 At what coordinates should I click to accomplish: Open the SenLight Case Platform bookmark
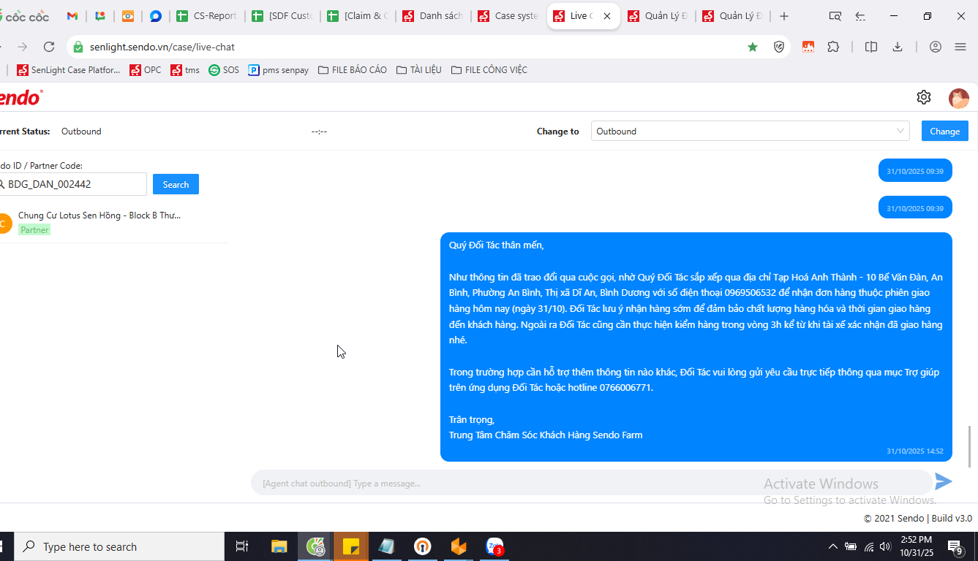68,70
